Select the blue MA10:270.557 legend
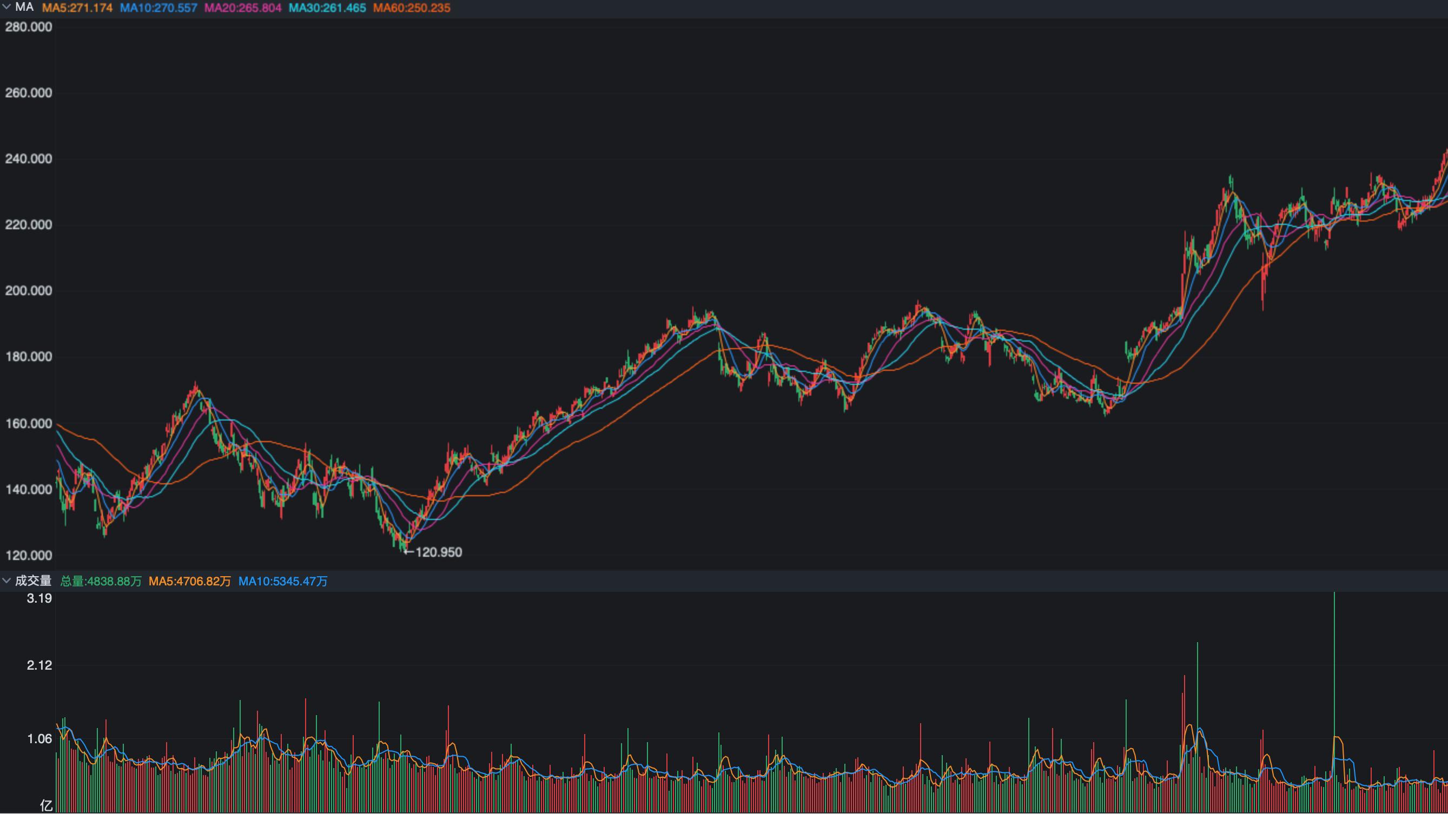Screen dimensions: 1448x814 click(x=158, y=8)
